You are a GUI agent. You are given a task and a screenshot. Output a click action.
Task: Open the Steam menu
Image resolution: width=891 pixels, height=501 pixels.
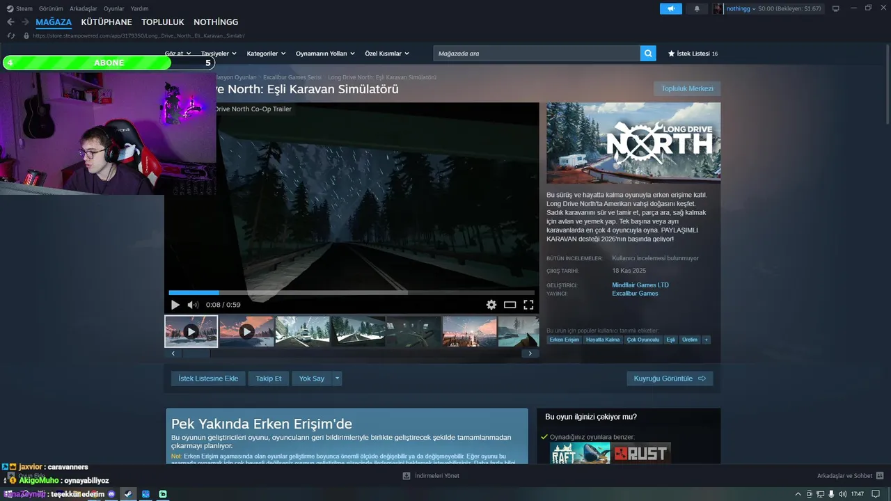(x=19, y=8)
